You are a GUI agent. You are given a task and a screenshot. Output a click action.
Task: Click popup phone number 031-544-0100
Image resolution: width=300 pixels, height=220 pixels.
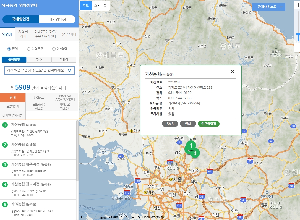click(180, 93)
